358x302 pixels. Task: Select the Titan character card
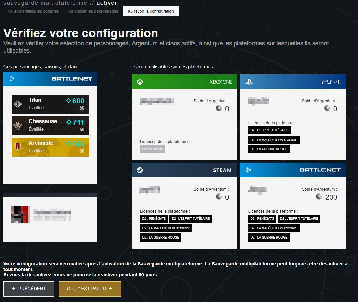tap(51, 104)
